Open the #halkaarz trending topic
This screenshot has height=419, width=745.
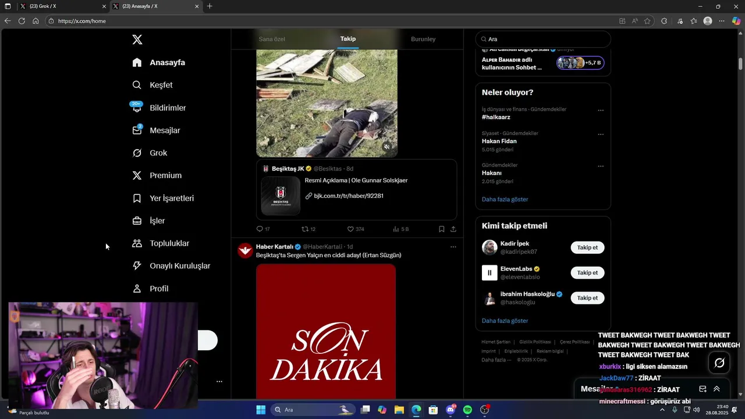(x=496, y=118)
